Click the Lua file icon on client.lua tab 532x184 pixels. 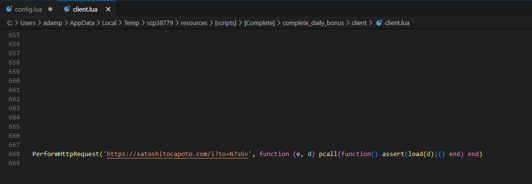[67, 9]
